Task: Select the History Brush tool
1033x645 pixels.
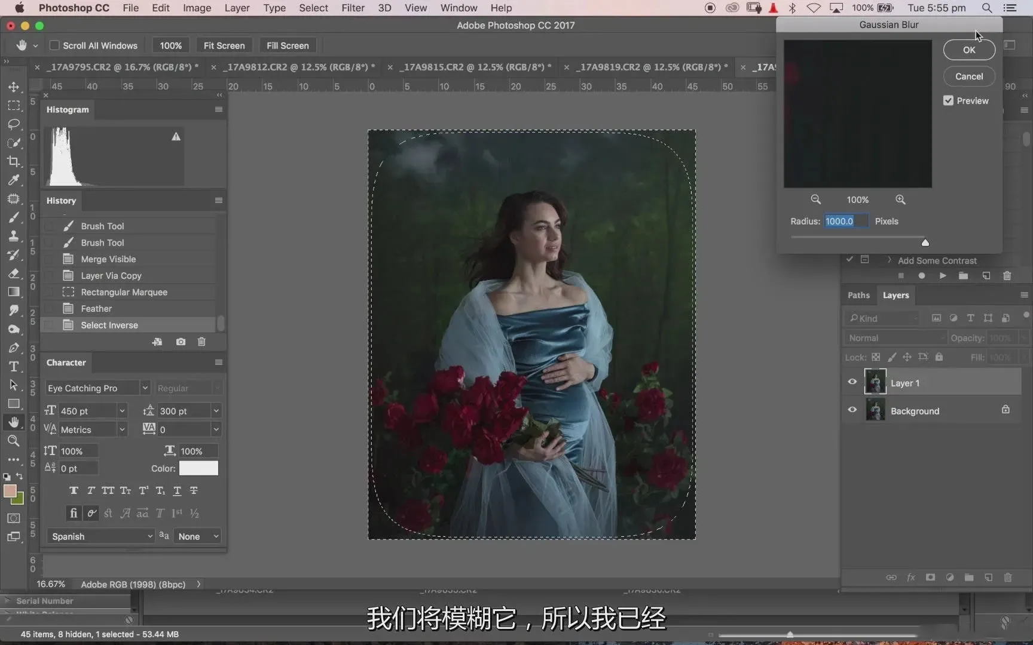Action: point(13,254)
